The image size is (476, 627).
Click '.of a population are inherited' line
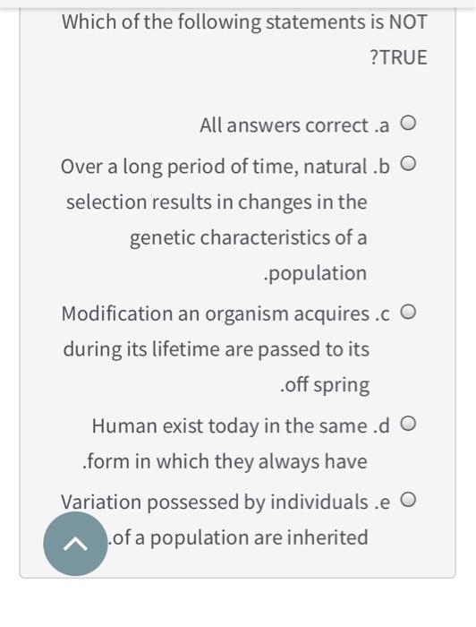coord(238,537)
